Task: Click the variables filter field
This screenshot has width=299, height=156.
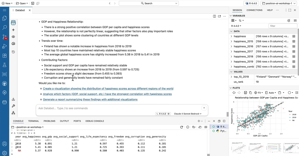Action: click(x=283, y=26)
